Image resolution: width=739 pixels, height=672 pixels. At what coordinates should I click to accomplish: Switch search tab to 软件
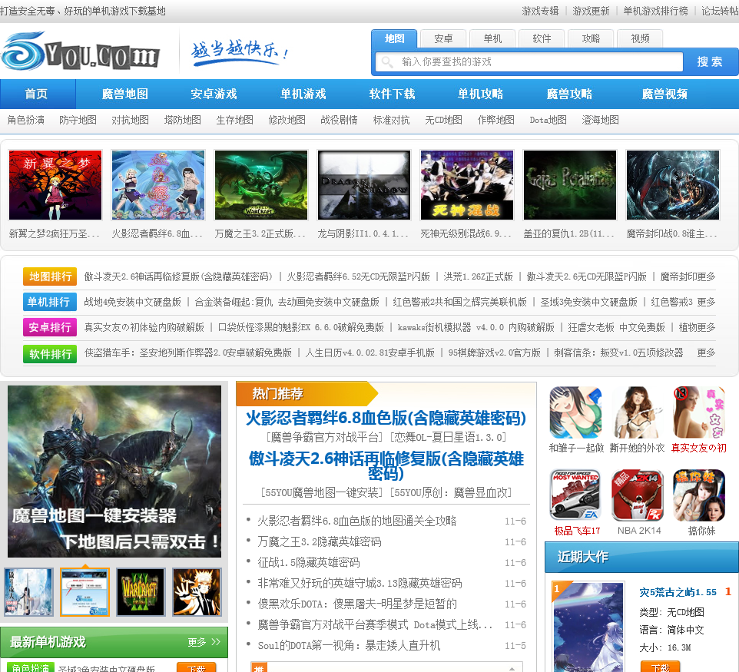click(x=542, y=38)
